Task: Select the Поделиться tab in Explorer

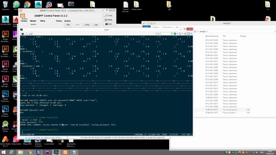Action: click(167, 27)
